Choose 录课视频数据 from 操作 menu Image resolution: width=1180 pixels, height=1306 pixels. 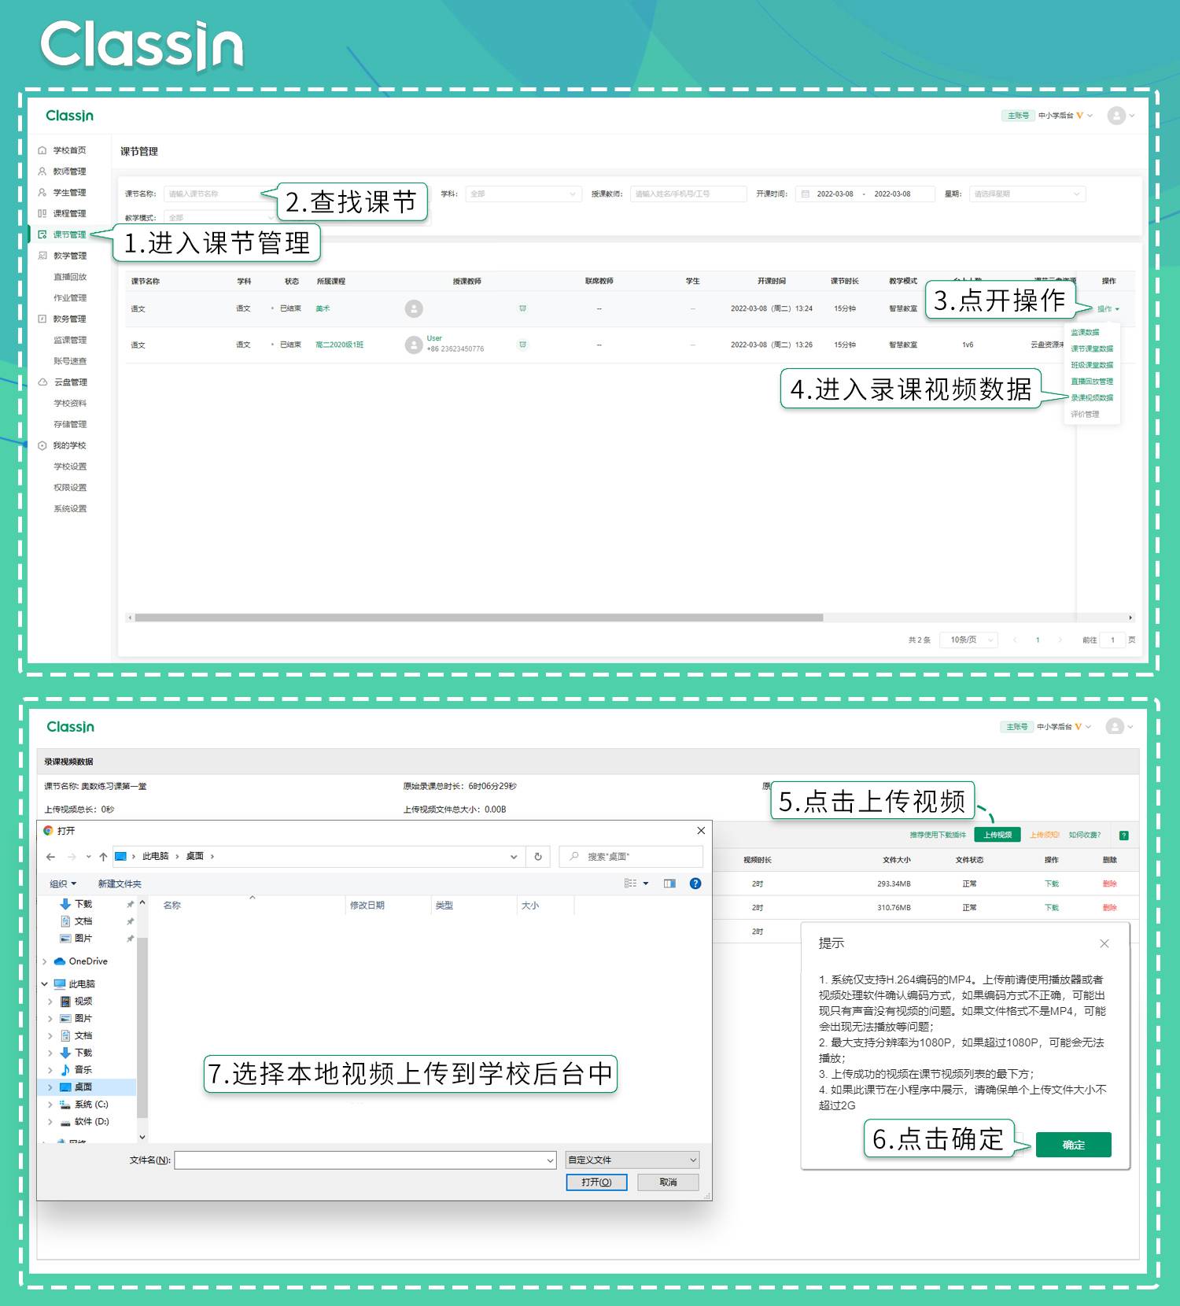pyautogui.click(x=1092, y=398)
